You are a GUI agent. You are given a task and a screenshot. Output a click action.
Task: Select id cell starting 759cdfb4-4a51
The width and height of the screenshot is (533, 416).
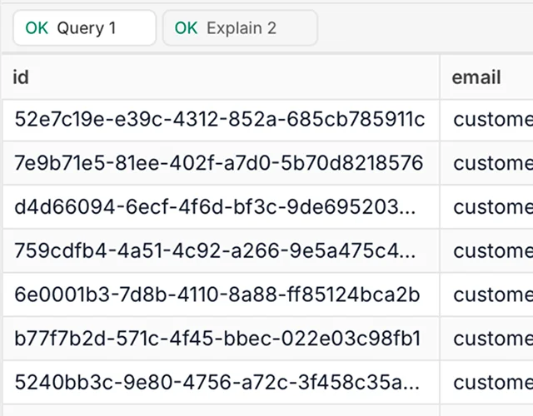pos(220,250)
